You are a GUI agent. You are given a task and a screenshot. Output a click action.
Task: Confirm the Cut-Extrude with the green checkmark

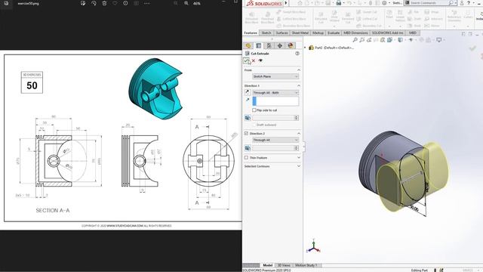246,60
